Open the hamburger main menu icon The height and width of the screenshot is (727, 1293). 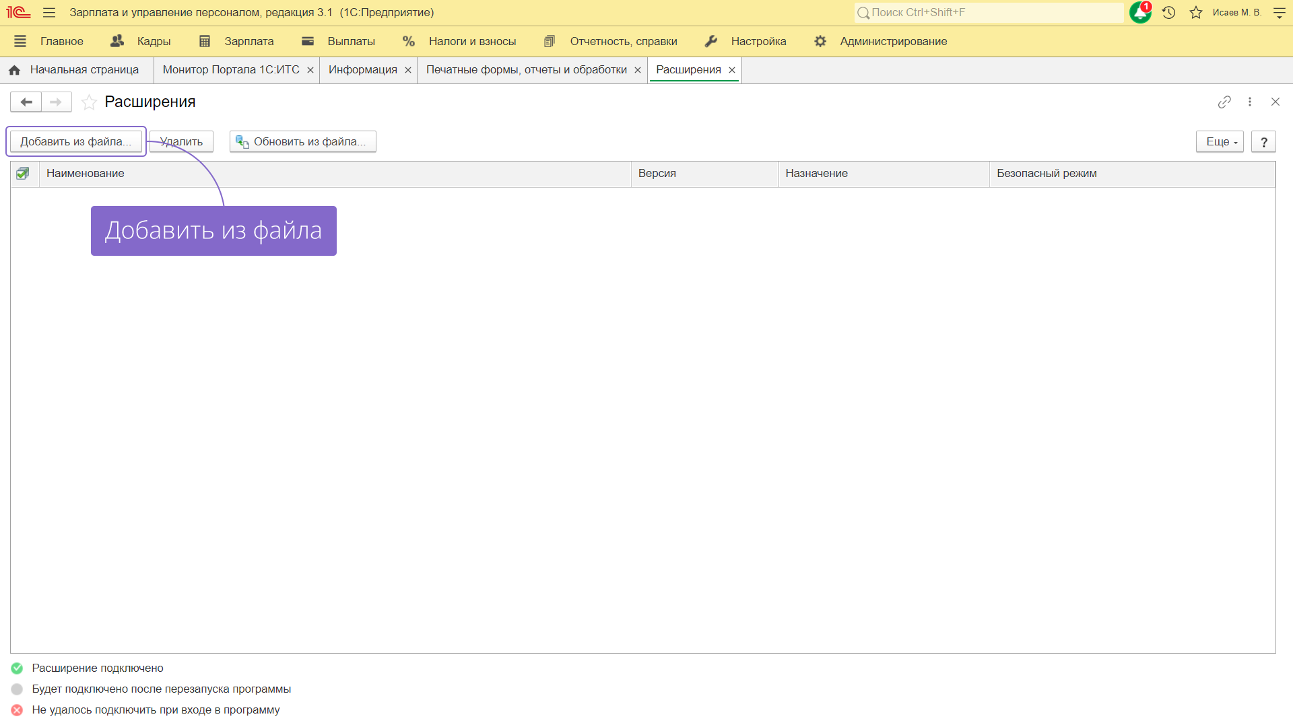pos(49,12)
